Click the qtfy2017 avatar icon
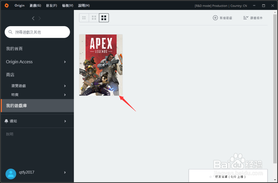 (x=11, y=174)
